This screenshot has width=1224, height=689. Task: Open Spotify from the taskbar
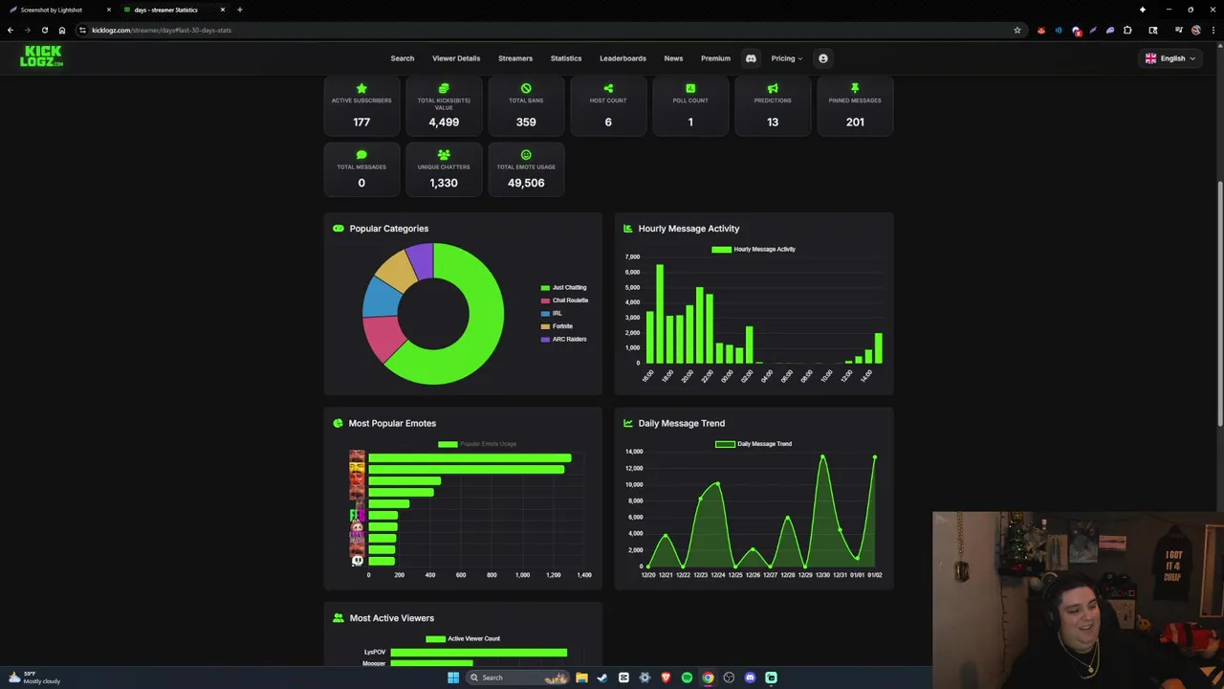pyautogui.click(x=687, y=678)
